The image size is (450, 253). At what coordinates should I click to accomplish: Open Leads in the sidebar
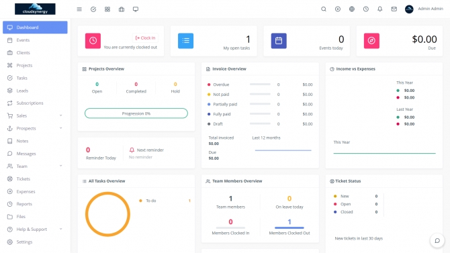coord(35,91)
